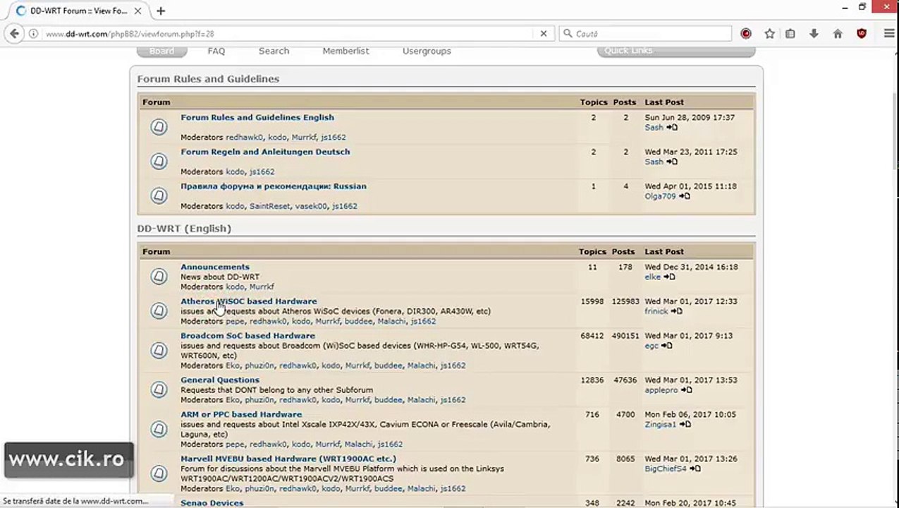Click 'Wed Dec 31, 2014 16:18' date

(691, 267)
